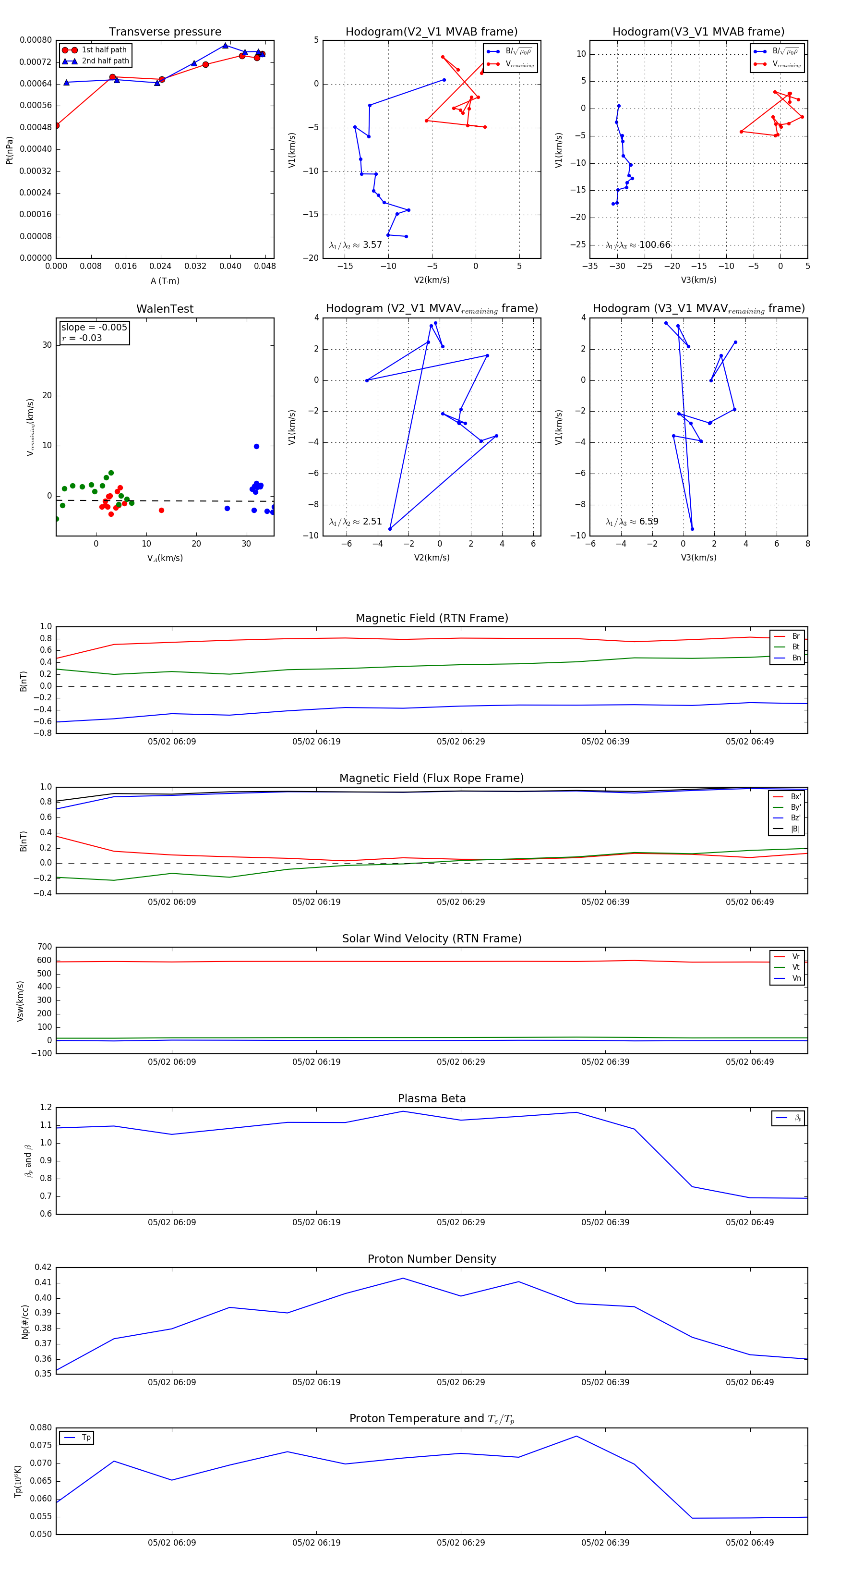Image resolution: width=864 pixels, height=1585 pixels.
Task: Select the βp legend entry in Plasma Beta
Action: click(788, 1118)
